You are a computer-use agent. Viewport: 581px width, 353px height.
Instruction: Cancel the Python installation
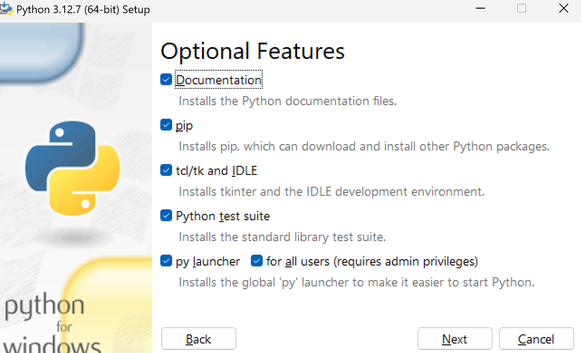536,339
